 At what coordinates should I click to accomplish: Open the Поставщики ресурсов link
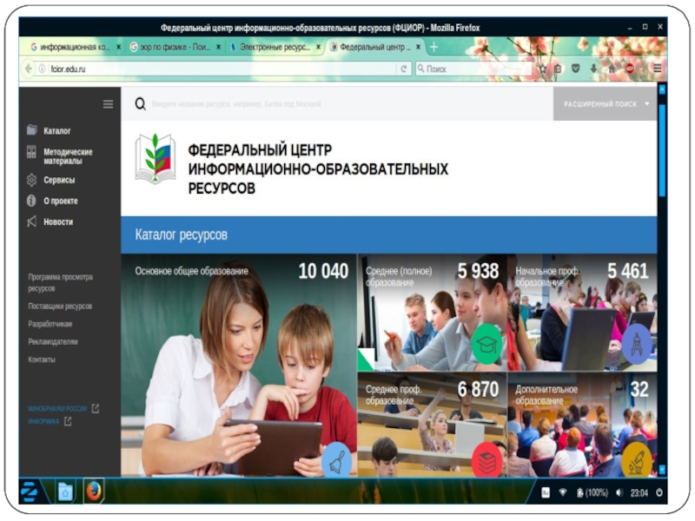tap(60, 307)
